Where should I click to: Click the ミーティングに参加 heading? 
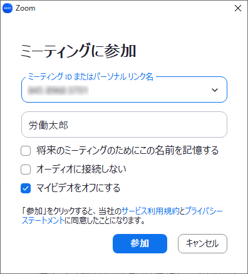click(78, 51)
